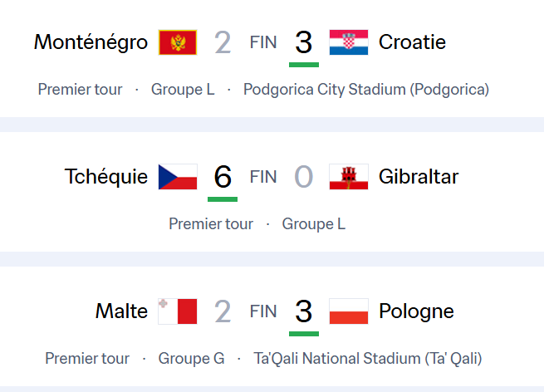Select the Gibraltar team name
The height and width of the screenshot is (392, 544).
(x=419, y=176)
